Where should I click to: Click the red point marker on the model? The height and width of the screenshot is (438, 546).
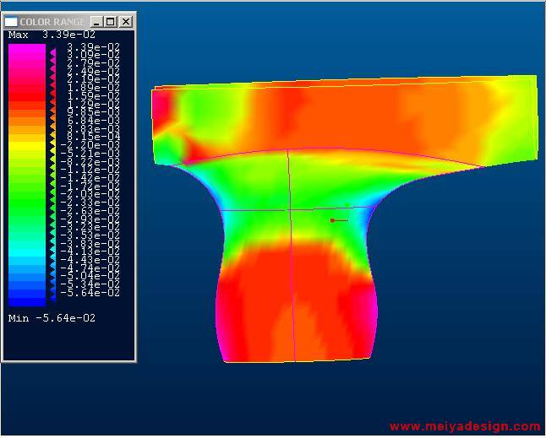click(332, 221)
